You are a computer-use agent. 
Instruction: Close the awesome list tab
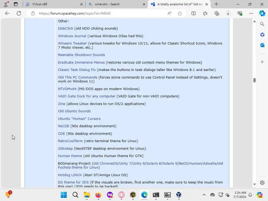(206, 4)
